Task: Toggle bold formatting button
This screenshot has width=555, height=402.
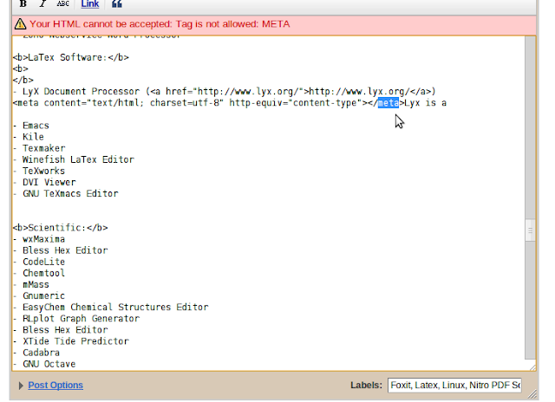Action: pyautogui.click(x=23, y=3)
